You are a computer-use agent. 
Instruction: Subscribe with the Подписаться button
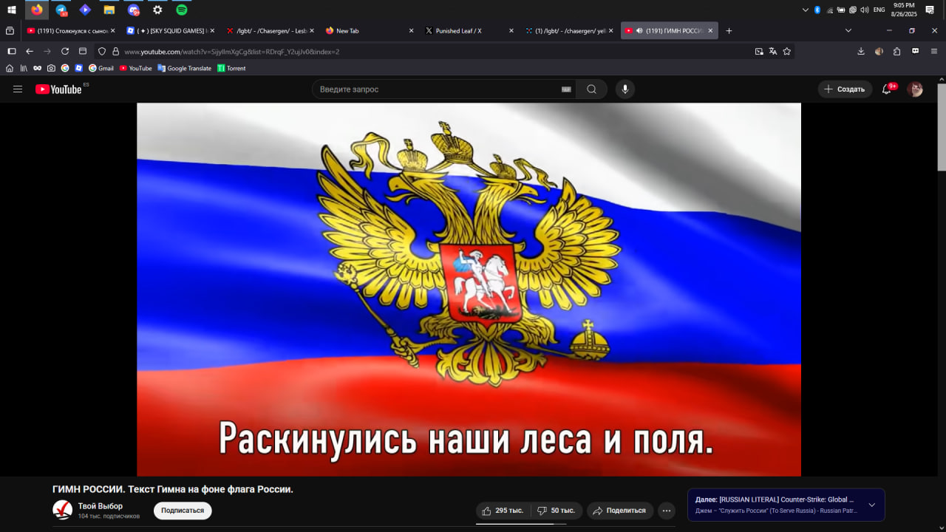(x=183, y=511)
